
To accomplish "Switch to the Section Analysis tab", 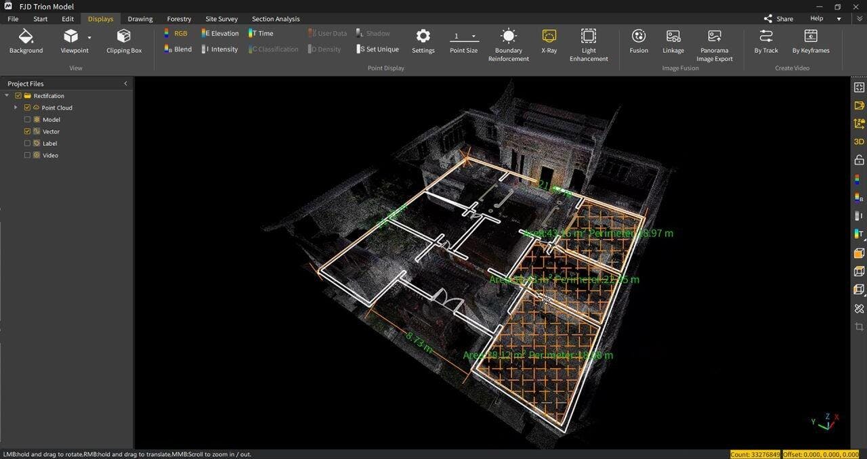I will [276, 19].
